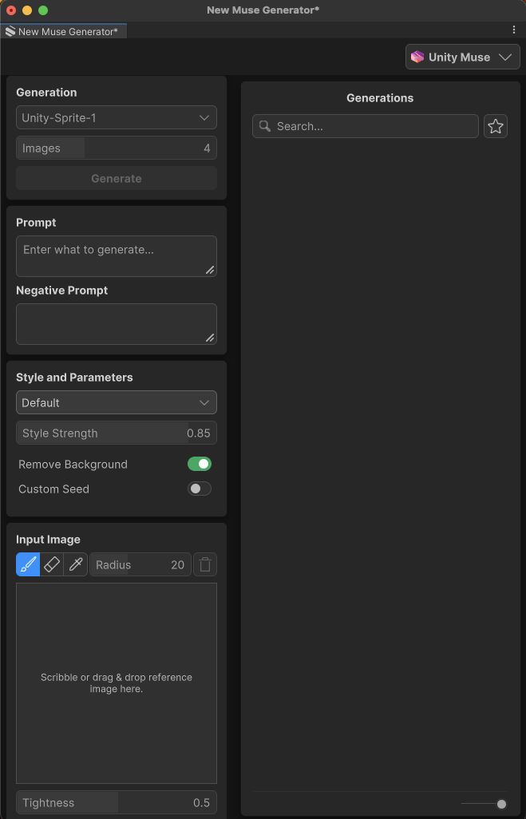The height and width of the screenshot is (819, 526).
Task: Click the star favorites filter icon
Action: (x=496, y=126)
